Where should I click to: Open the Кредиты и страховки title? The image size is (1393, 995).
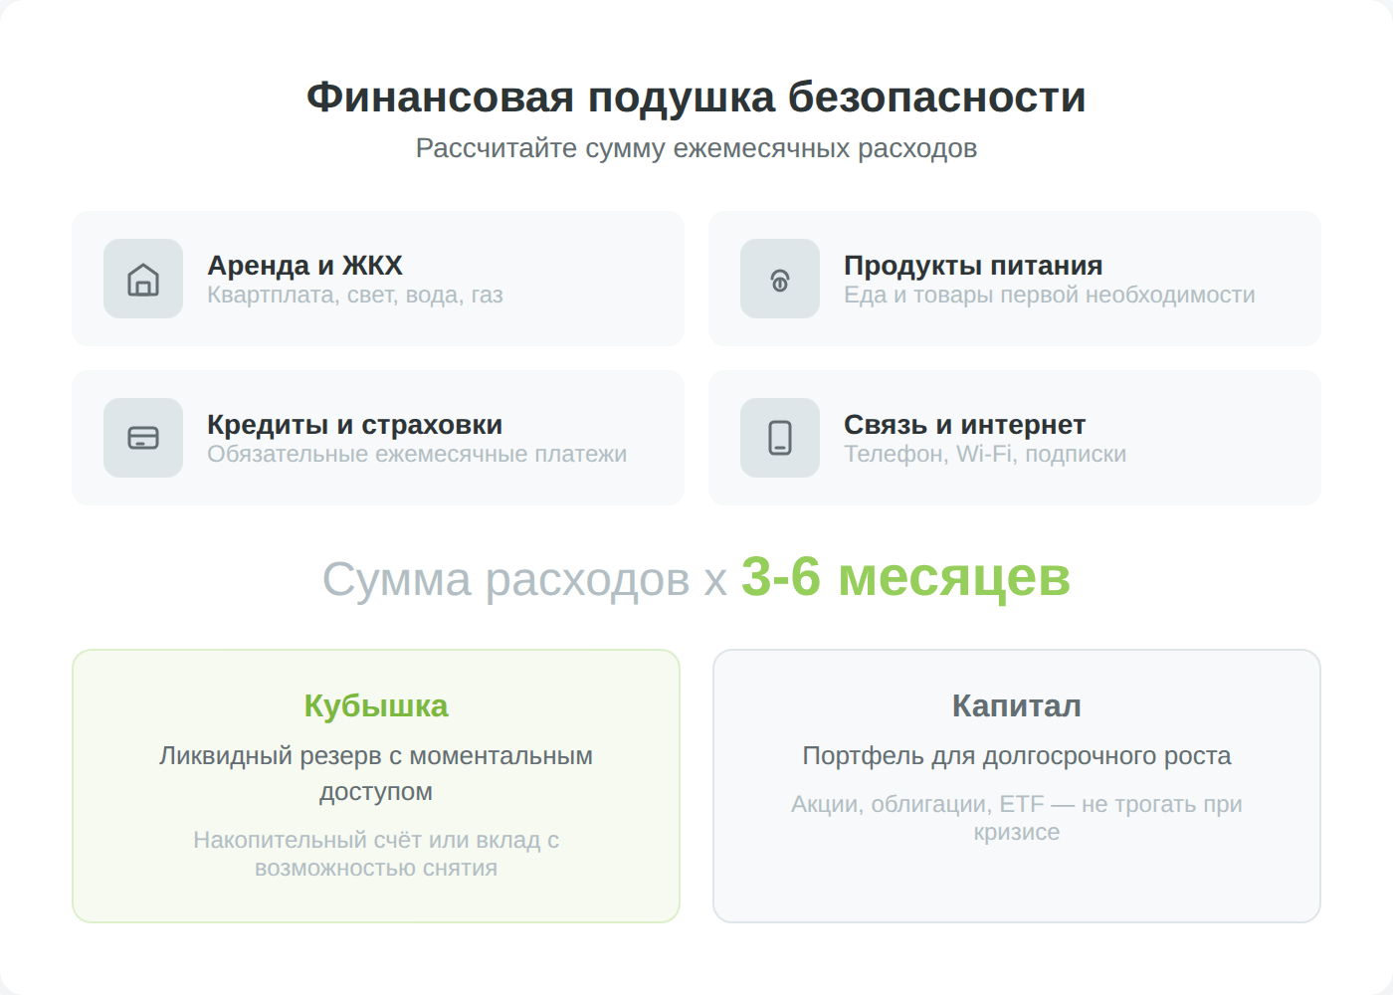coord(354,425)
